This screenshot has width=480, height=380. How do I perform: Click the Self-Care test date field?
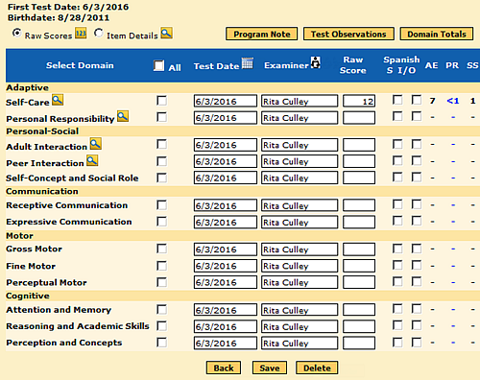(x=226, y=101)
